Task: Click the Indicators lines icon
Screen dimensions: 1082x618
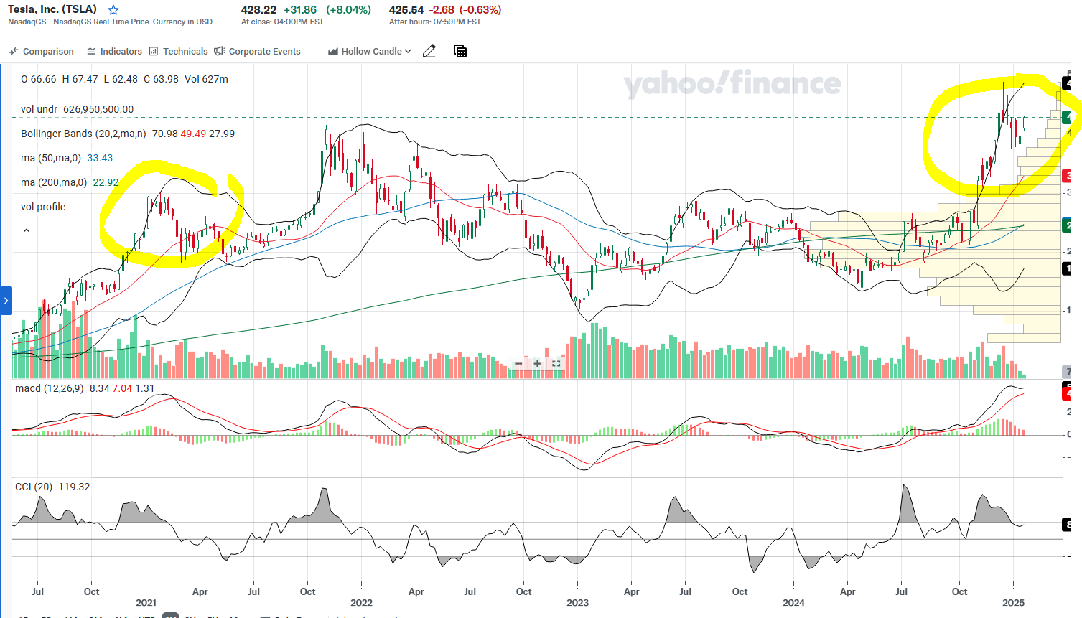Action: [91, 52]
